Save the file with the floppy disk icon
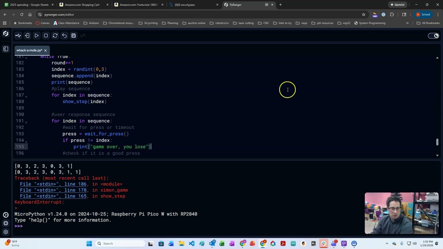443x249 pixels. pos(73,36)
